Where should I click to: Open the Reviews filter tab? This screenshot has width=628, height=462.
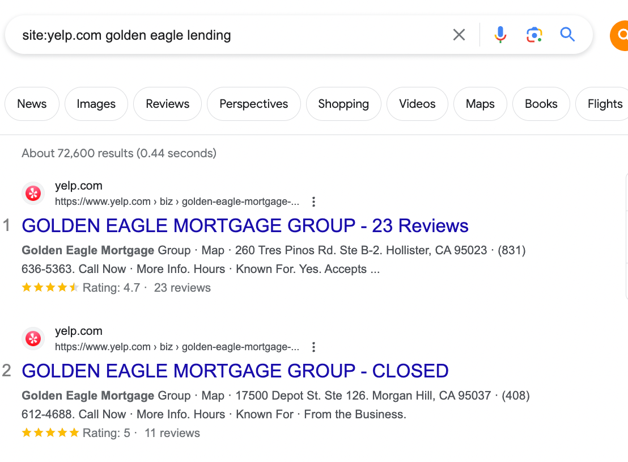(167, 104)
